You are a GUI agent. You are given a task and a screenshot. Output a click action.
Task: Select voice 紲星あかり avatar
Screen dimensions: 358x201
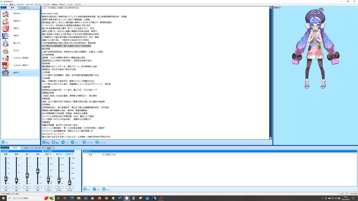tap(5, 21)
